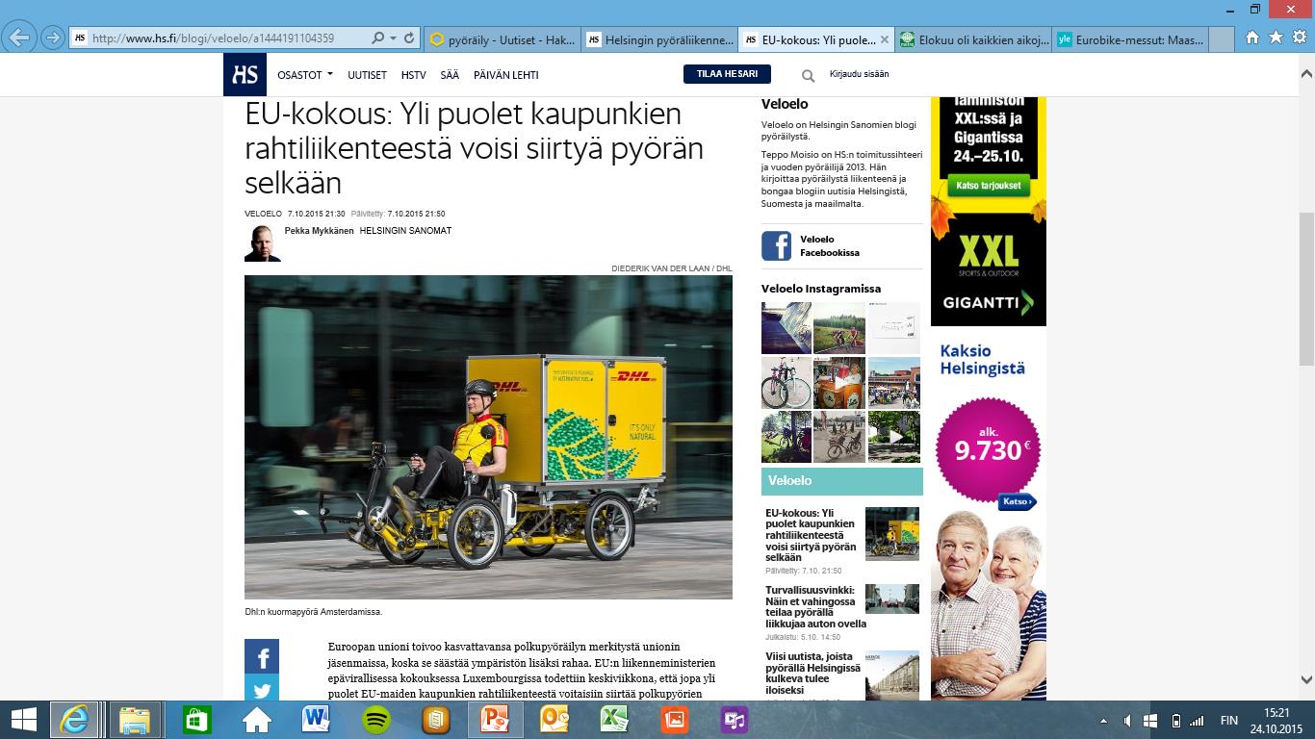The image size is (1315, 739).
Task: Switch to Eurobike-messut tab
Action: point(1130,39)
